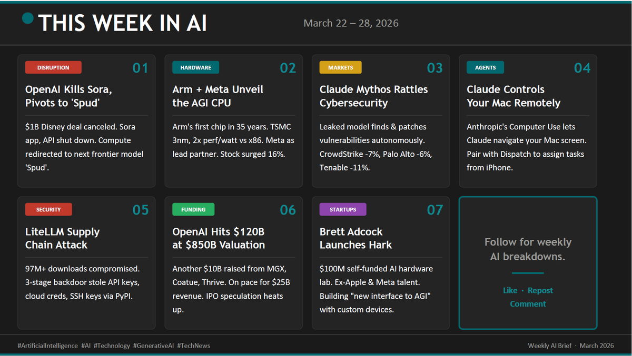632x356 pixels.
Task: Click the headline Claude Mythos Rattles Cybersecurity
Action: tap(374, 96)
